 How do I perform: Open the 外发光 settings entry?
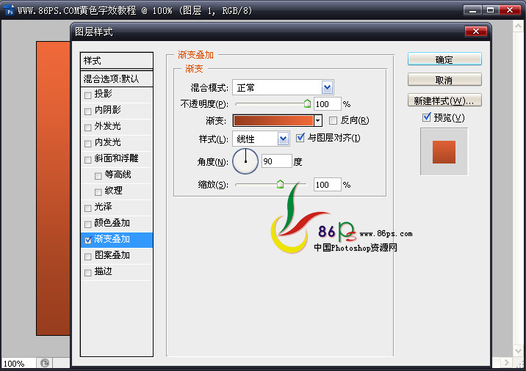(107, 126)
